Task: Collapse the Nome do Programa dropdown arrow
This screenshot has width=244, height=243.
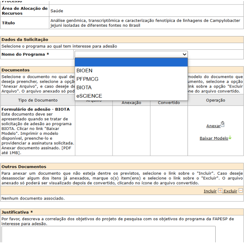Action: click(184, 54)
